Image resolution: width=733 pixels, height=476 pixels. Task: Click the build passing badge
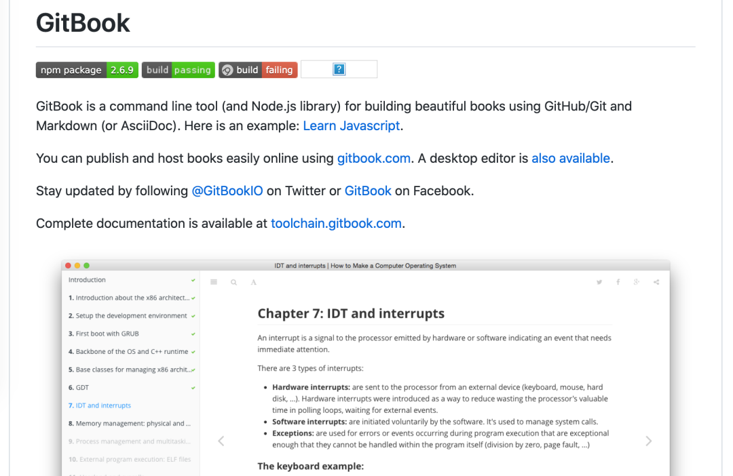tap(178, 70)
